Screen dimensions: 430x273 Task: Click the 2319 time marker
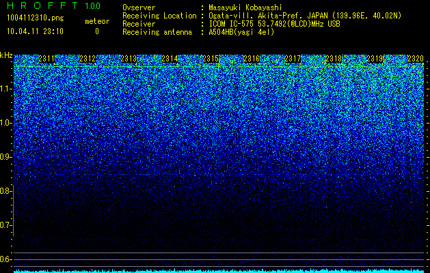pyautogui.click(x=375, y=59)
